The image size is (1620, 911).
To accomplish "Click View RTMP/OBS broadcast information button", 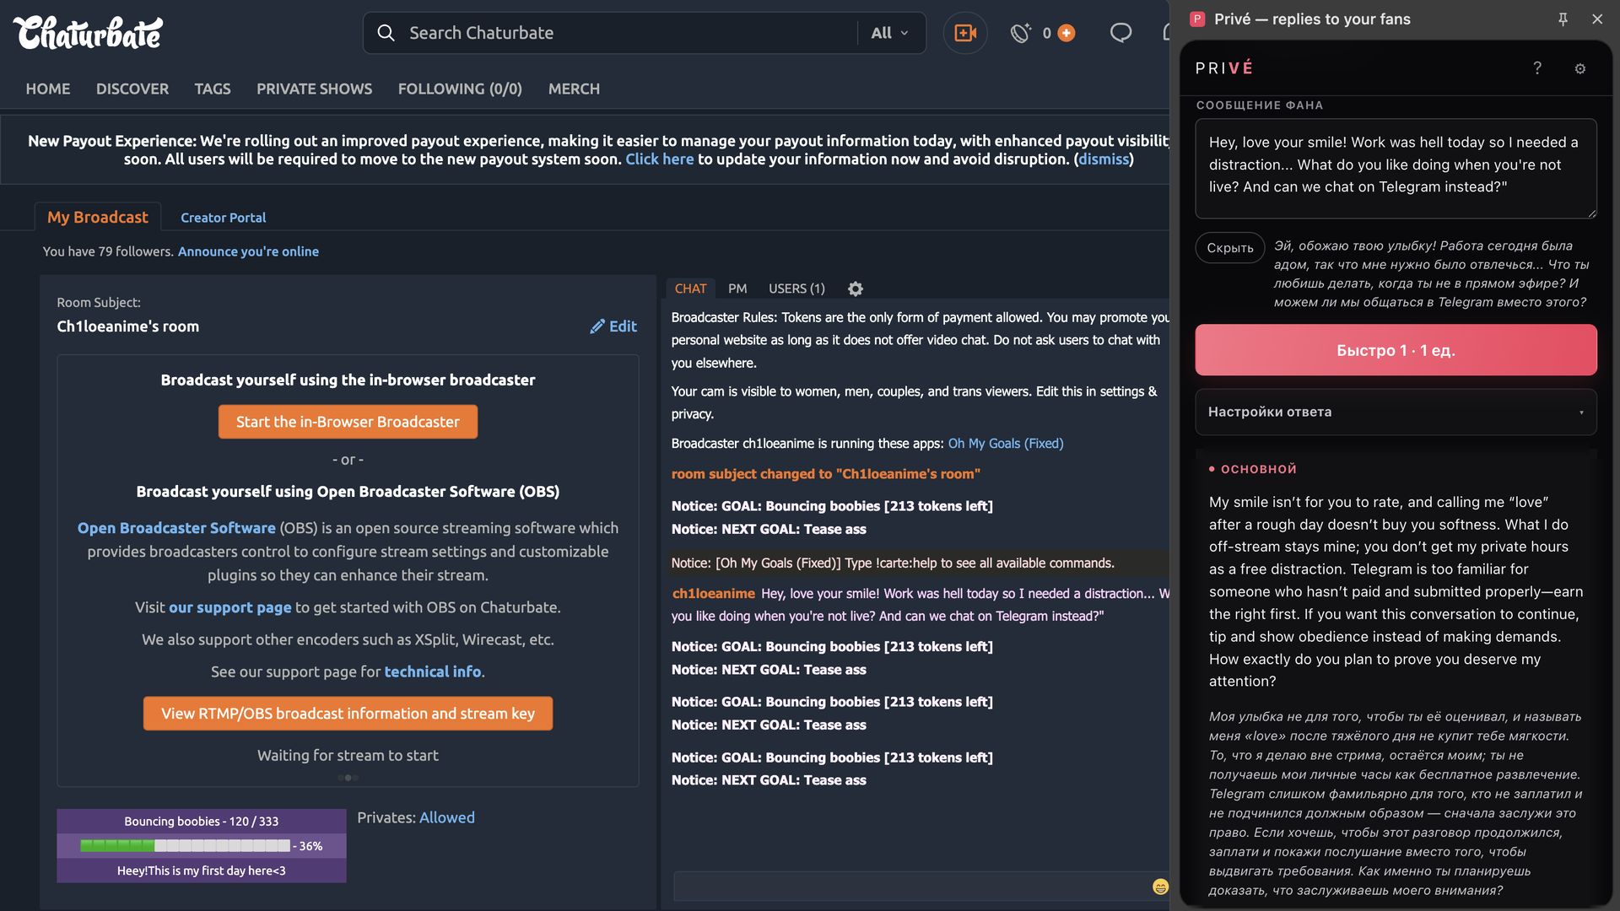I will pos(348,714).
